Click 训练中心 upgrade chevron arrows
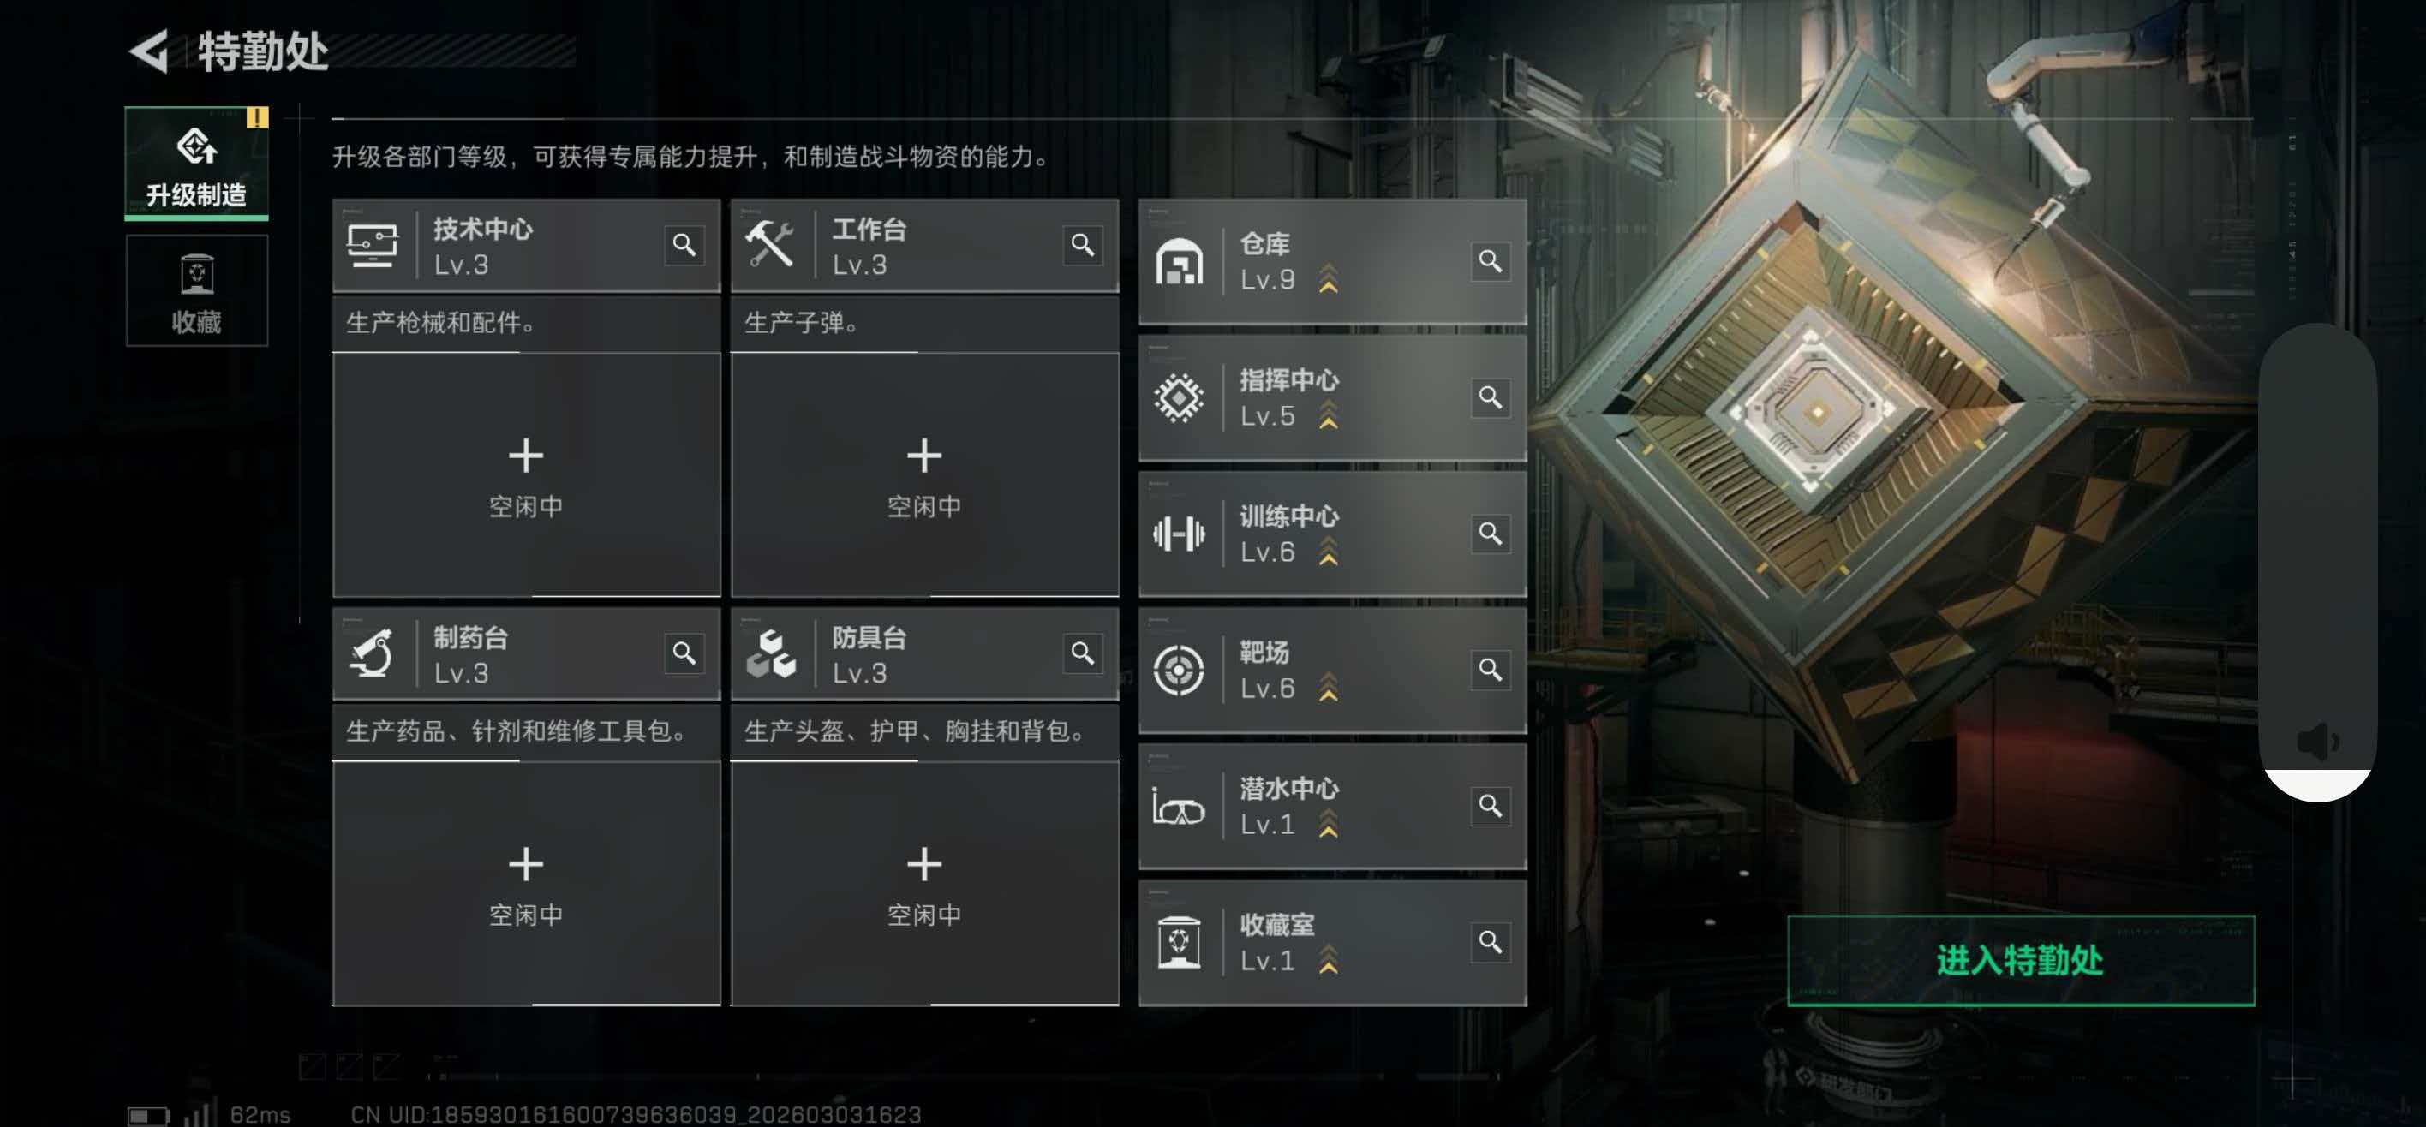The height and width of the screenshot is (1127, 2426). (x=1328, y=552)
